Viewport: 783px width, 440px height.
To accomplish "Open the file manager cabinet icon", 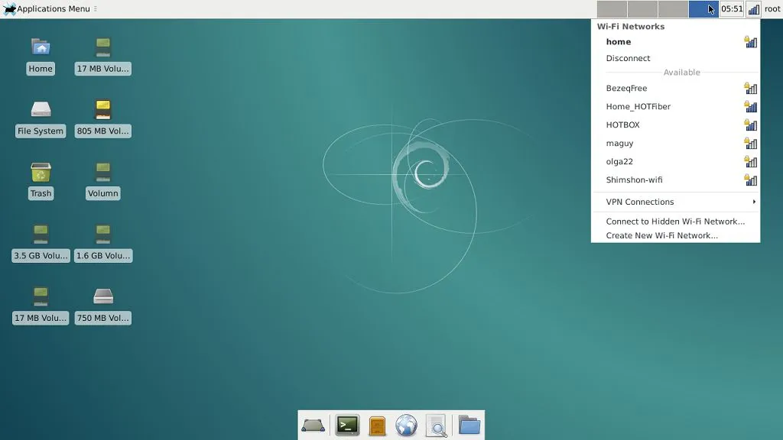I will tap(377, 425).
